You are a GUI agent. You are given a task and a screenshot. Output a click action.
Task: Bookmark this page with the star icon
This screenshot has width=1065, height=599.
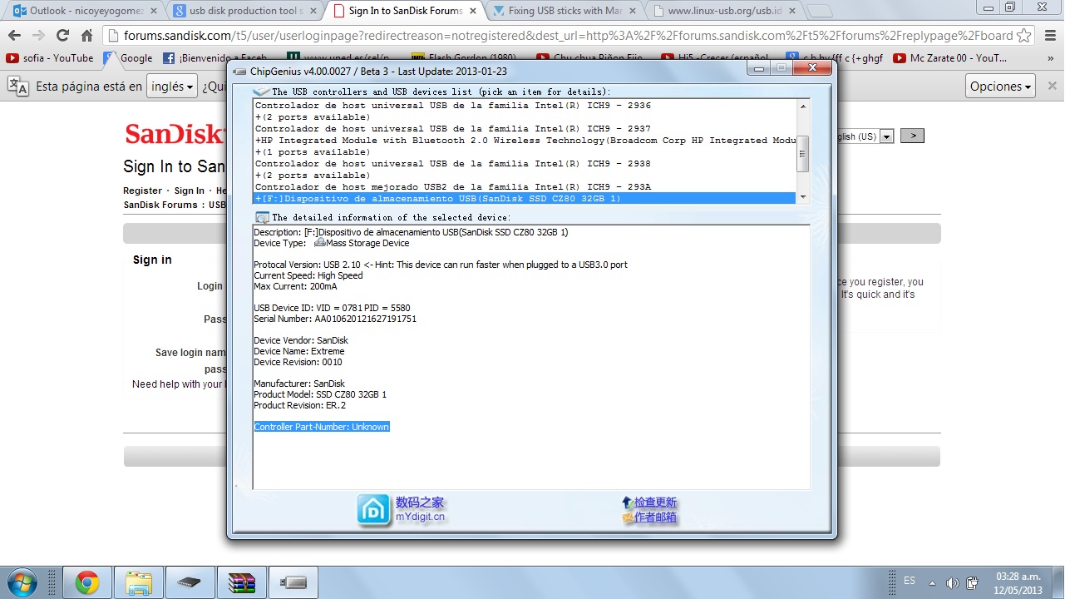tap(1023, 36)
